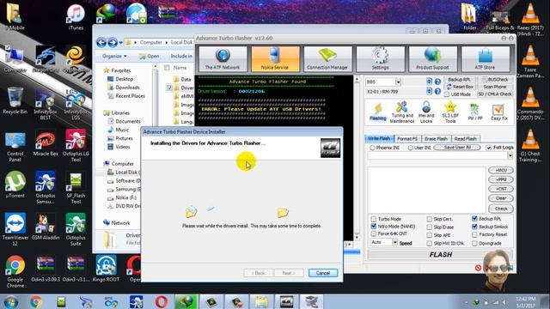Screen dimensions: 550x309
Task: Click the Check button
Action: (x=501, y=209)
